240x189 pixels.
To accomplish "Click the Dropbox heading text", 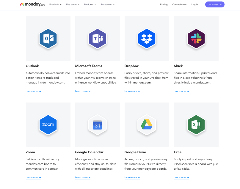I will coord(131,66).
